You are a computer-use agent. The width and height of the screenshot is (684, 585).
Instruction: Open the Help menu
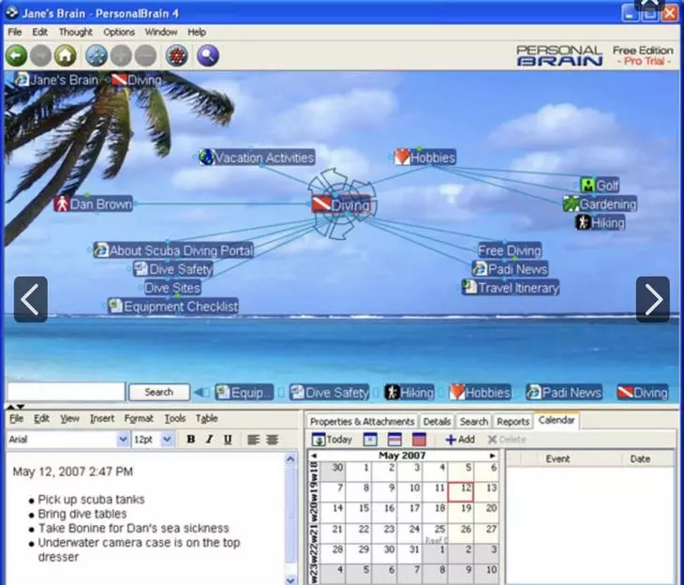coord(197,32)
